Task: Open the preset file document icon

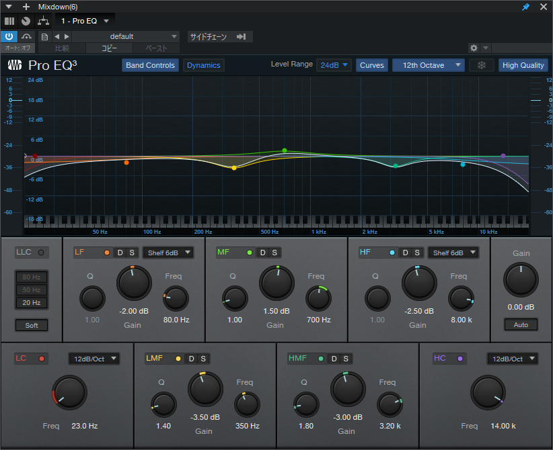Action: click(44, 37)
